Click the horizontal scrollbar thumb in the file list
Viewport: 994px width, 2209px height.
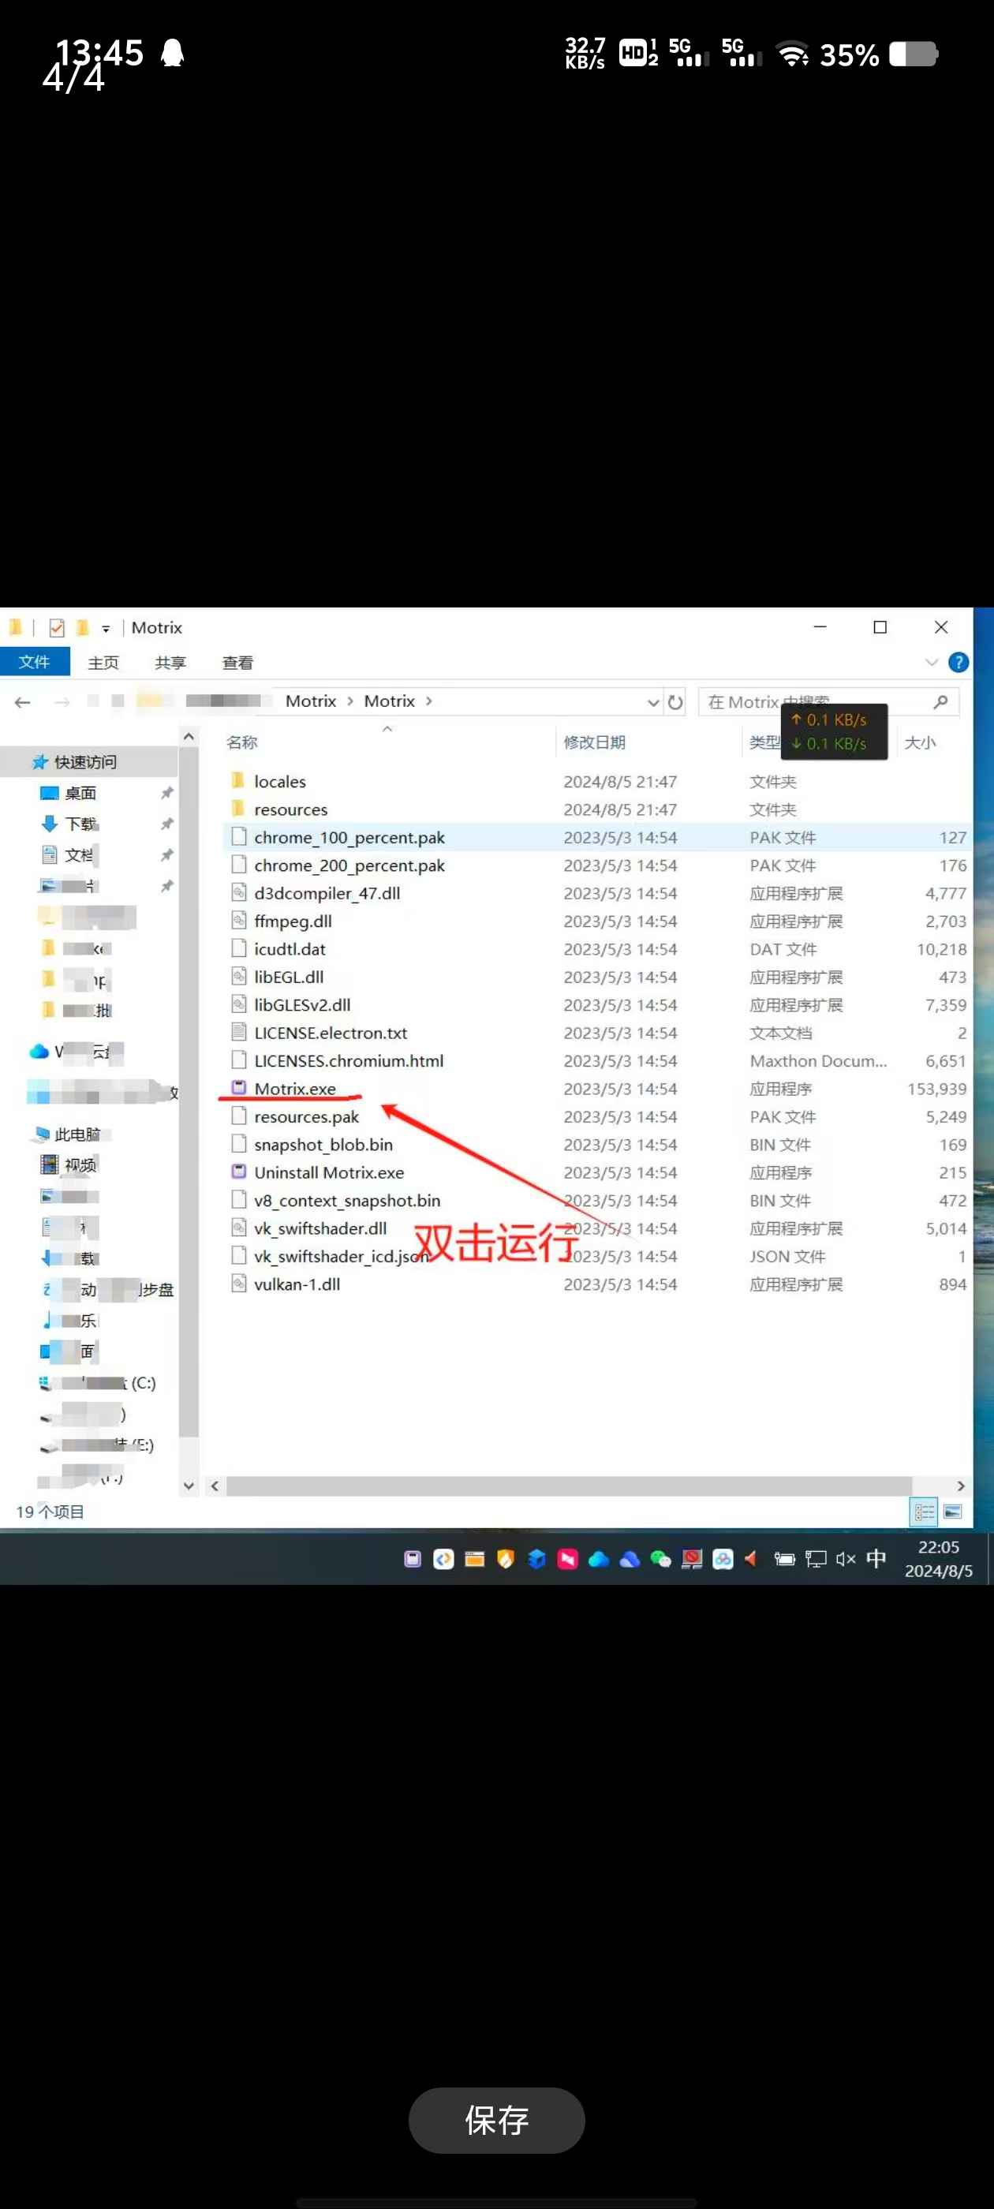click(x=569, y=1486)
